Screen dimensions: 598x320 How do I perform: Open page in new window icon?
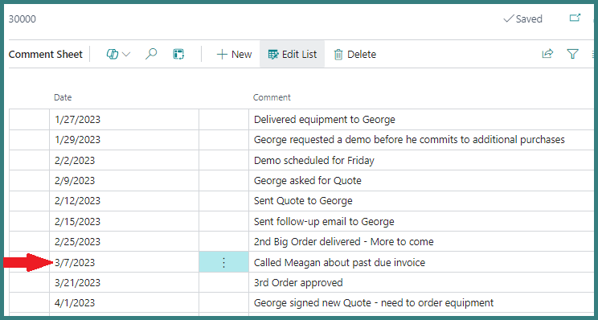click(575, 18)
